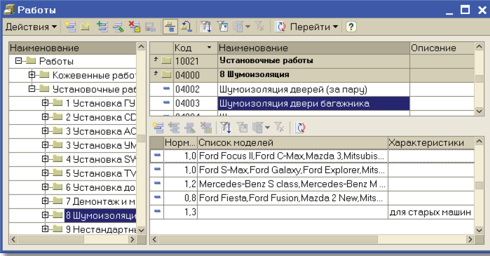Expand the Кожевенные работы tree folder
Screen dimensions: 490x256
31,75
